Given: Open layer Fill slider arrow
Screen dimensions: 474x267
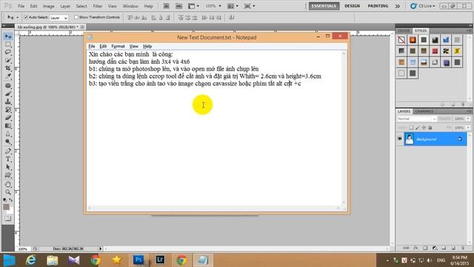Looking at the screenshot, I should [x=468, y=128].
